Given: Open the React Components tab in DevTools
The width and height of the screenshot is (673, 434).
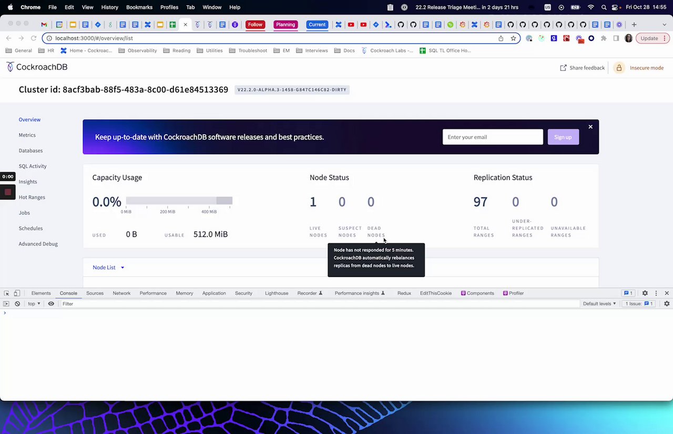Looking at the screenshot, I should coord(477,293).
